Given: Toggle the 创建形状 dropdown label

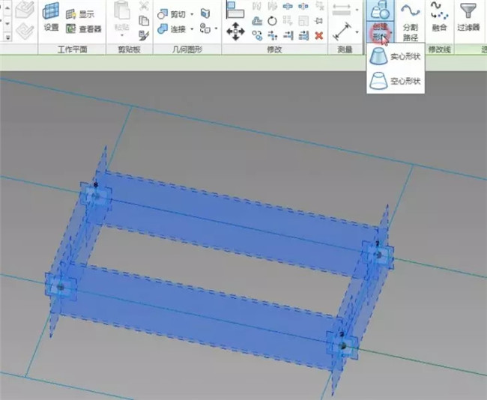Looking at the screenshot, I should pyautogui.click(x=381, y=32).
